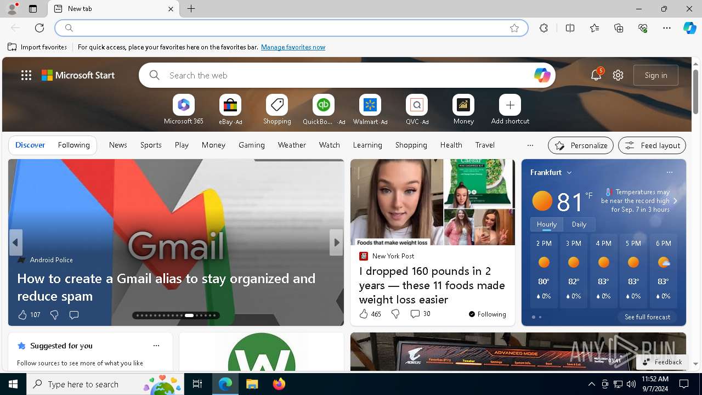Open Task View on taskbar
Viewport: 702px width, 395px height.
point(197,384)
